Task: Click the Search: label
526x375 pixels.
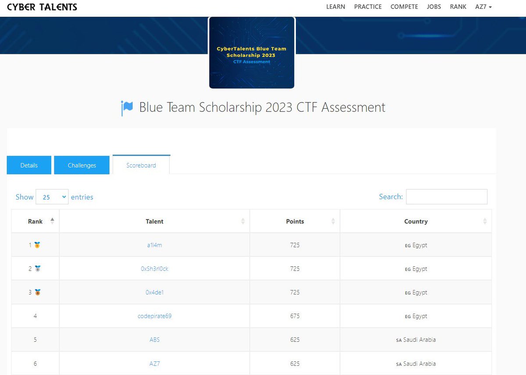Action: coord(391,197)
